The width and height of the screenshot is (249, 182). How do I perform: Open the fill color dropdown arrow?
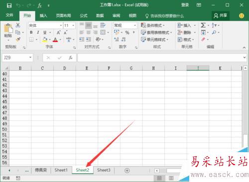click(x=50, y=40)
